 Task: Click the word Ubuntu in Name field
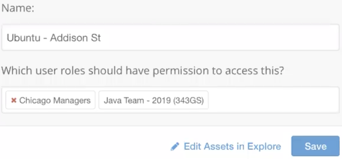tap(23, 38)
